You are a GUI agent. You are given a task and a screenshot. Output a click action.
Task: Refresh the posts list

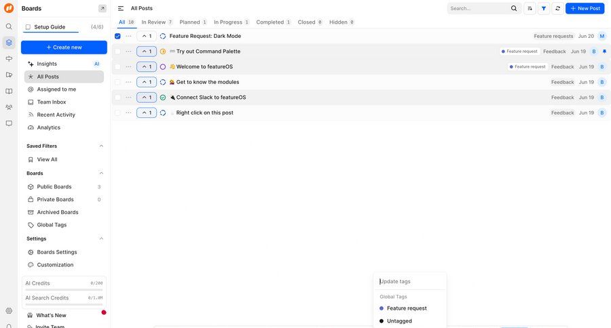coord(557,8)
